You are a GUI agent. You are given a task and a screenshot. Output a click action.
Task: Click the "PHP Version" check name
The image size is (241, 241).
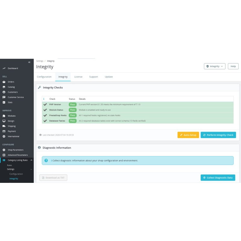[x=55, y=105]
